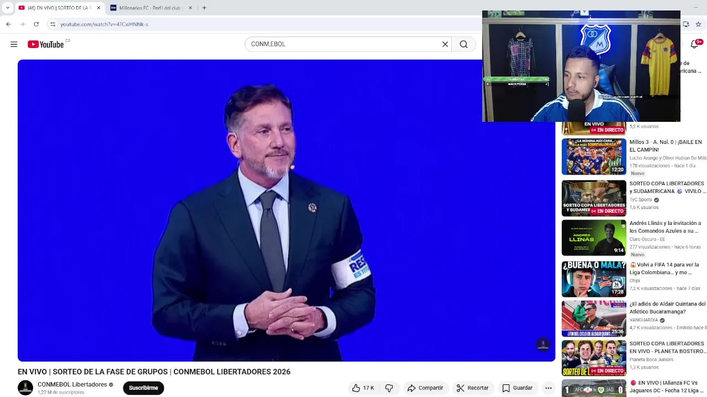
Task: View site information icon in address bar
Action: point(52,24)
